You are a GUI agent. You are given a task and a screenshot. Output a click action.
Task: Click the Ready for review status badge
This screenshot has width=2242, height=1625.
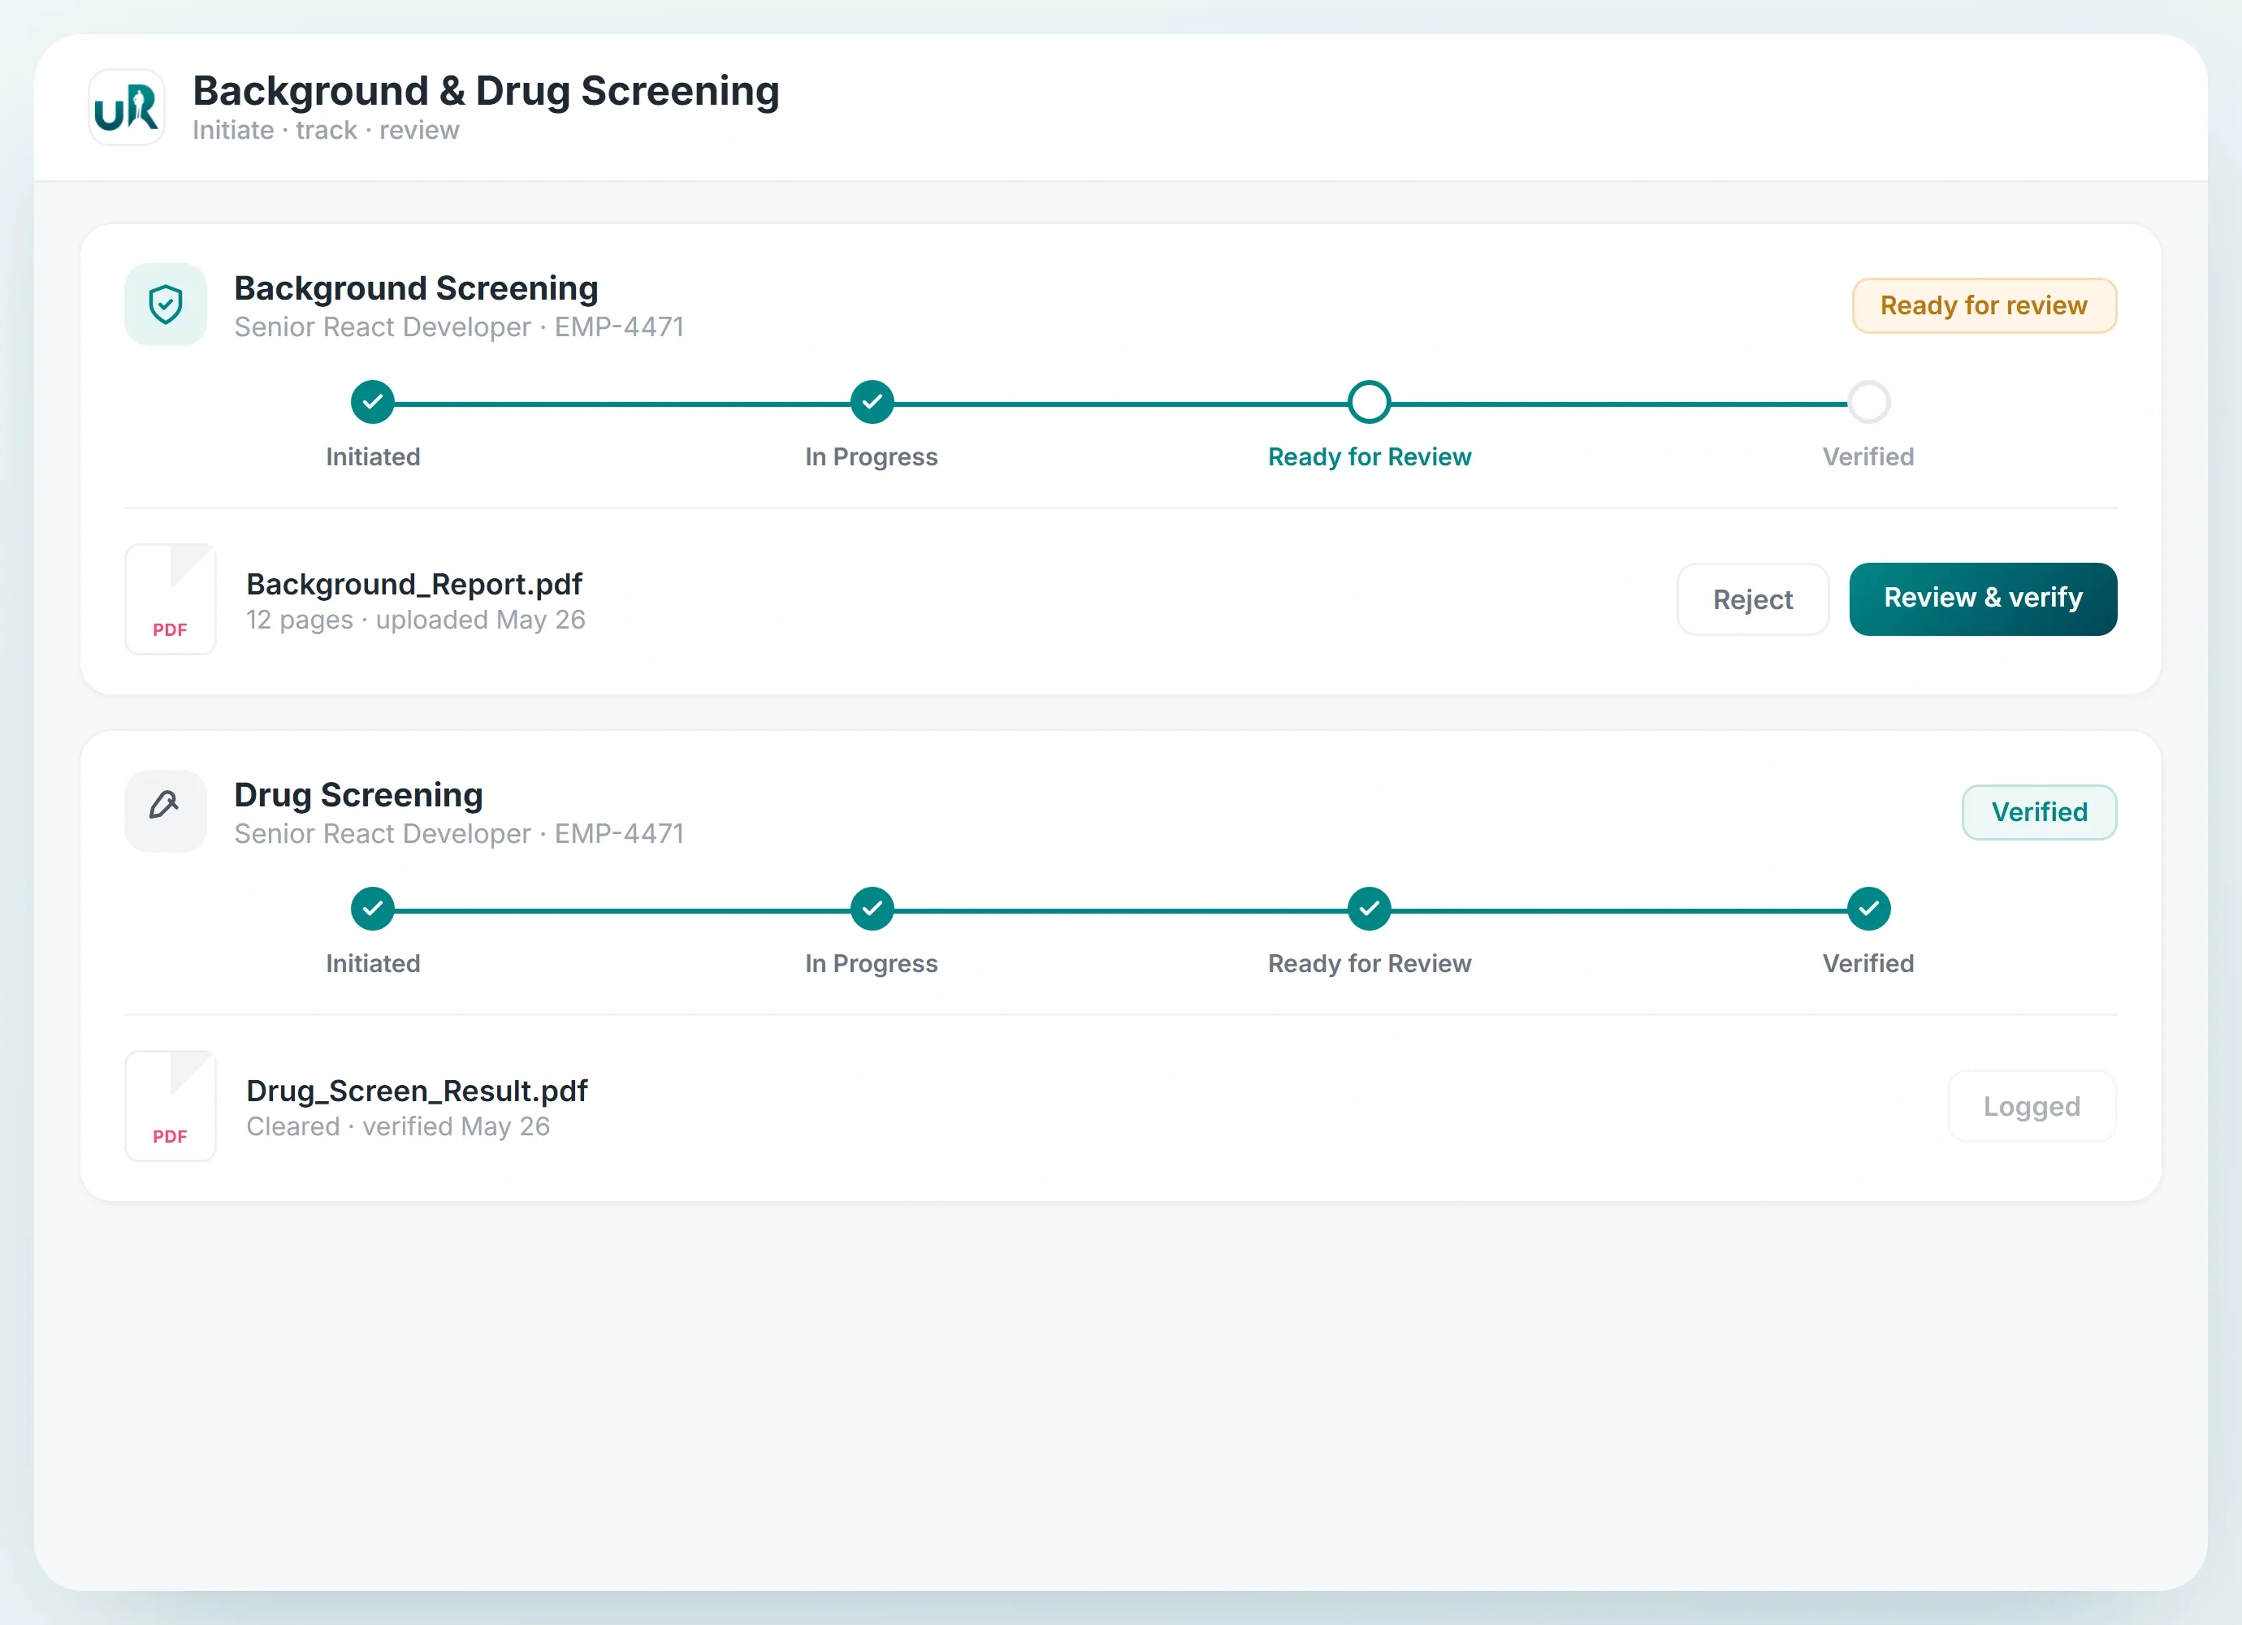pos(1984,305)
